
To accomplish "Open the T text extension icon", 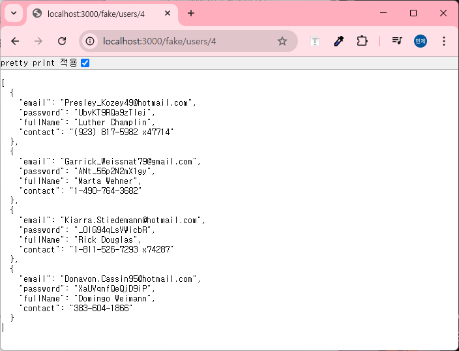I will coord(315,41).
